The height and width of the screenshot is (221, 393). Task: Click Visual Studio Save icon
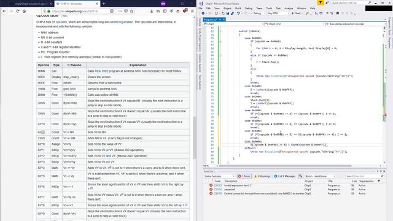pos(228,14)
